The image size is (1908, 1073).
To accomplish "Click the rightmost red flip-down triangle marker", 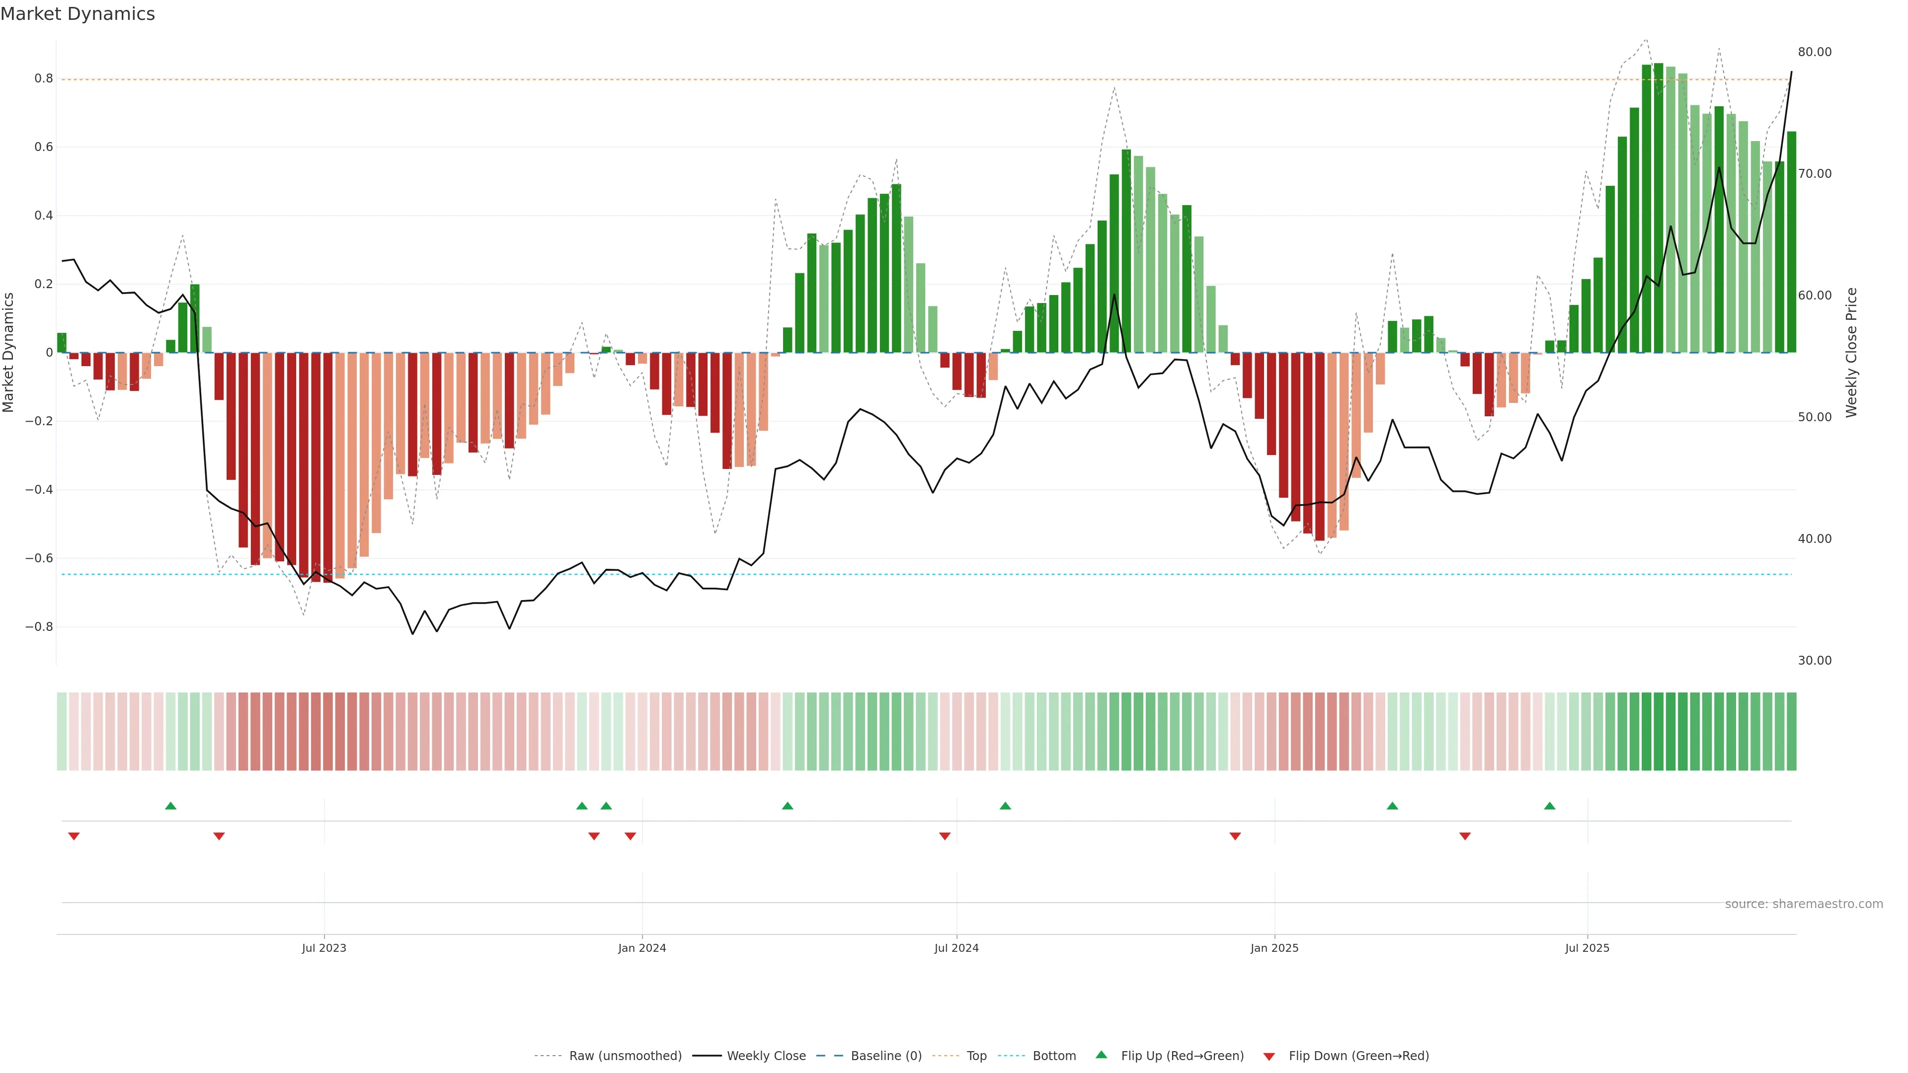I will coord(1464,836).
